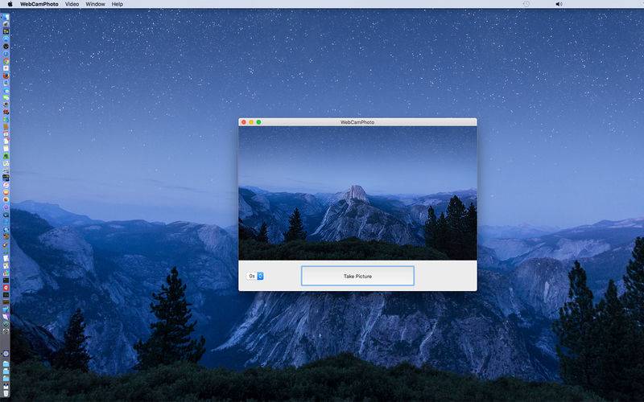Viewport: 644px width, 402px height.
Task: Open the Window menu
Action: pyautogui.click(x=95, y=4)
